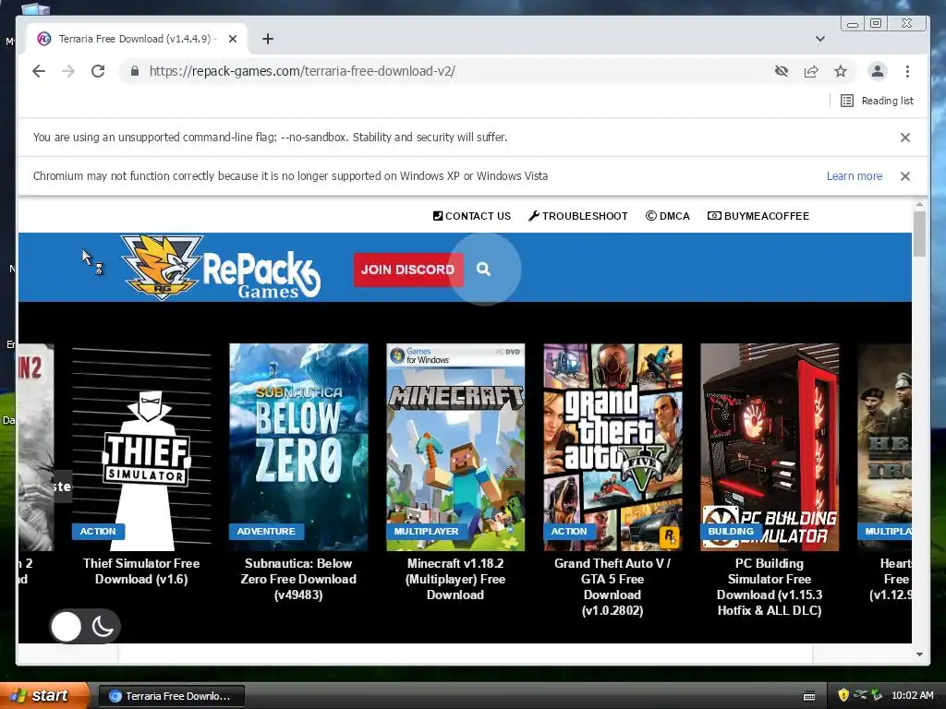Open the user profile avatar icon
This screenshot has height=709, width=946.
pyautogui.click(x=878, y=71)
